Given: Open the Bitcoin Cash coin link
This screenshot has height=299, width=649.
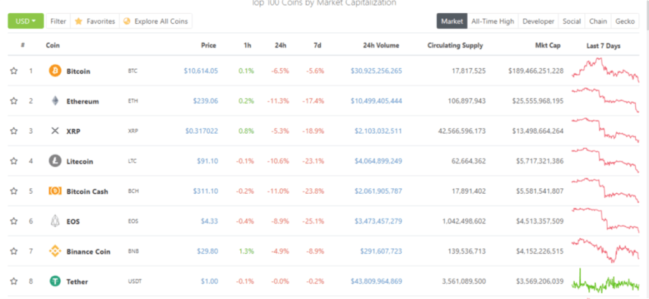Looking at the screenshot, I should [87, 191].
